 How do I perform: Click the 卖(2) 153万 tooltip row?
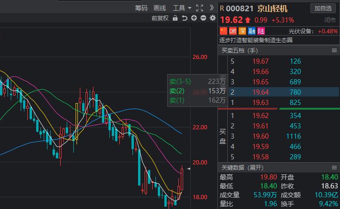click(x=198, y=91)
